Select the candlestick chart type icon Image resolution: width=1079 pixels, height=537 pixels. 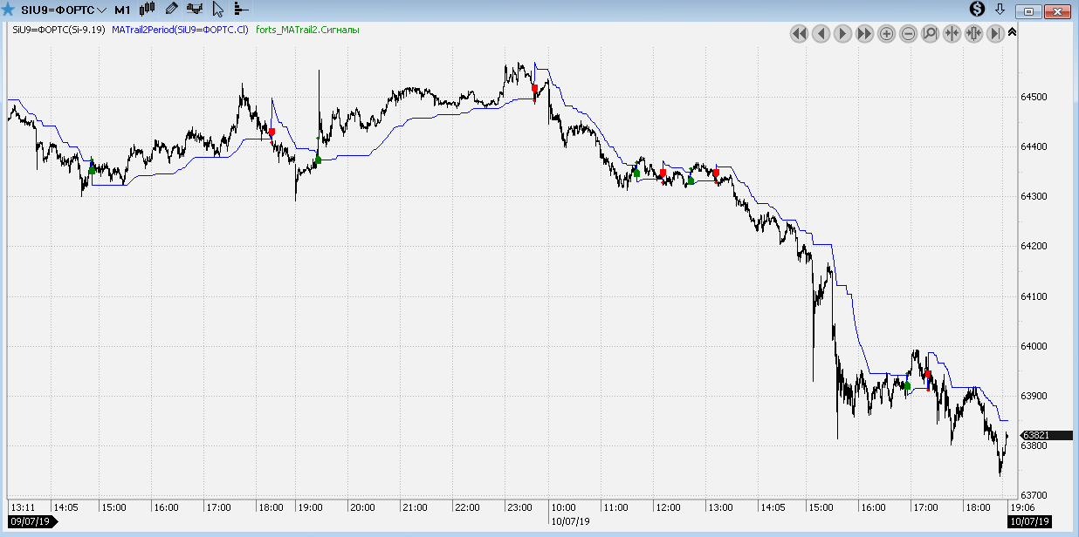pyautogui.click(x=147, y=9)
